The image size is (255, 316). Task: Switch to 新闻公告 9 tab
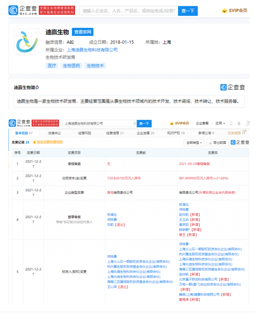[x=206, y=133]
